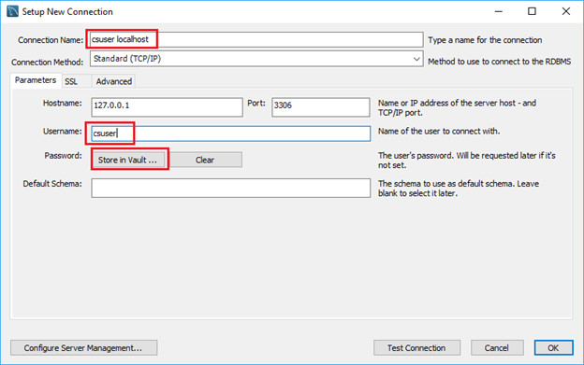Click the 'Password:' label
This screenshot has height=365, width=584.
(63, 156)
